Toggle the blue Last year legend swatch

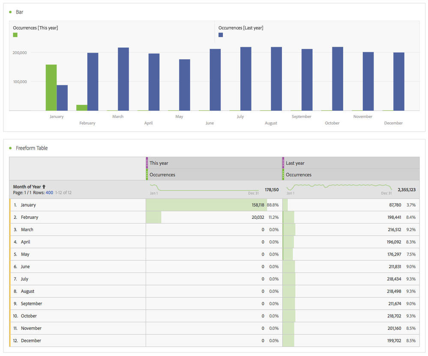(221, 35)
